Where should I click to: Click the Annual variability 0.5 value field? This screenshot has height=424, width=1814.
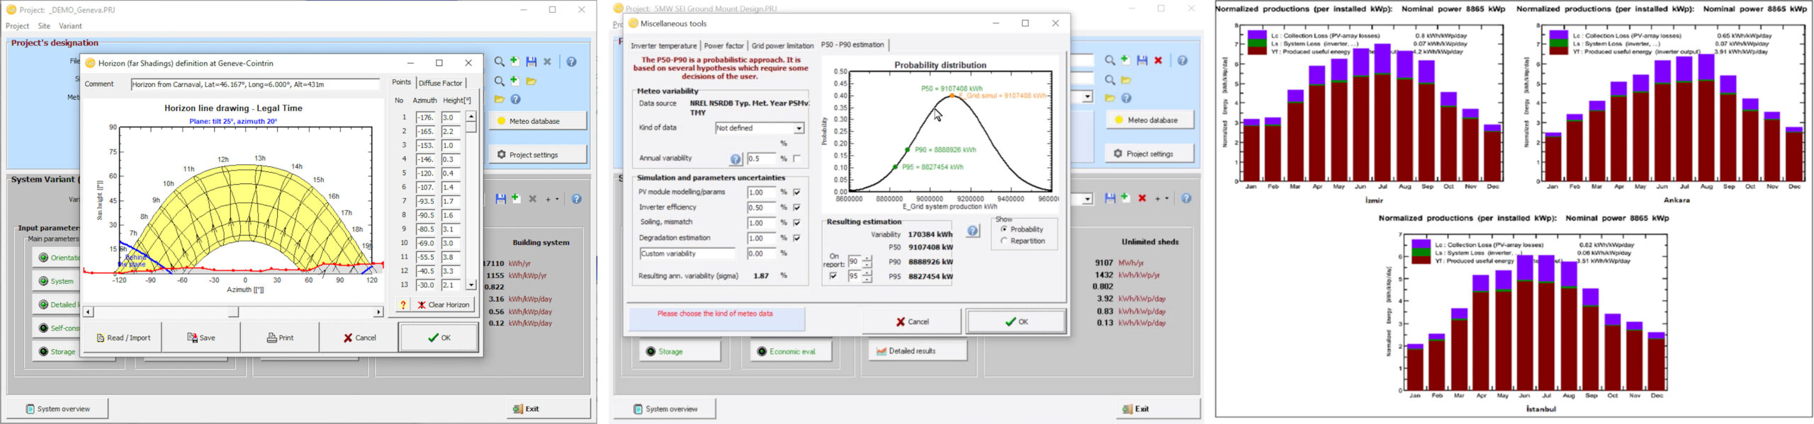762,159
